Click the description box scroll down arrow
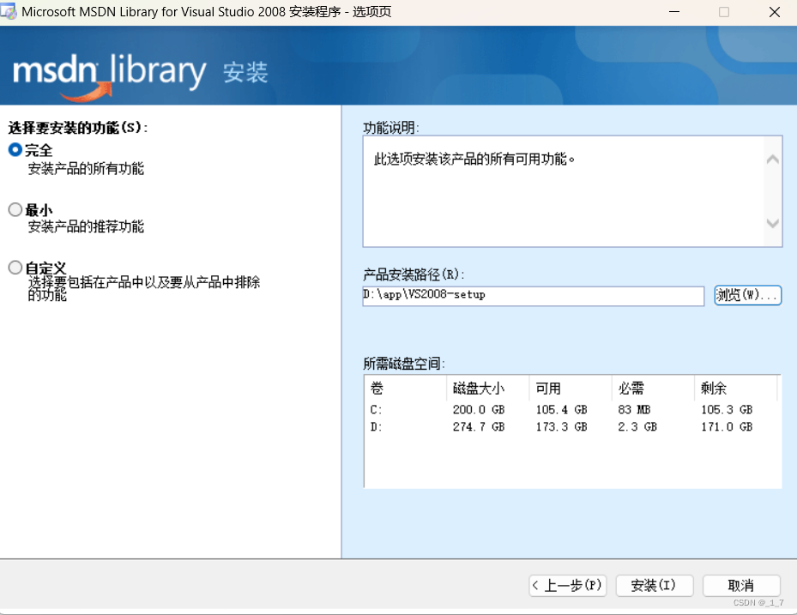Image resolution: width=797 pixels, height=615 pixels. pyautogui.click(x=773, y=223)
